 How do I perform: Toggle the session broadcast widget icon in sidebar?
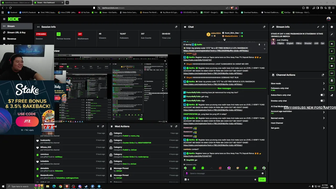[x=332, y=73]
